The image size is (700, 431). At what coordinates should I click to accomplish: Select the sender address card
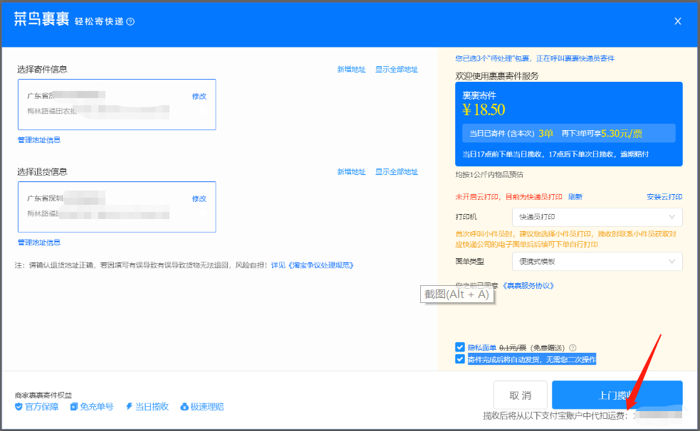[117, 105]
